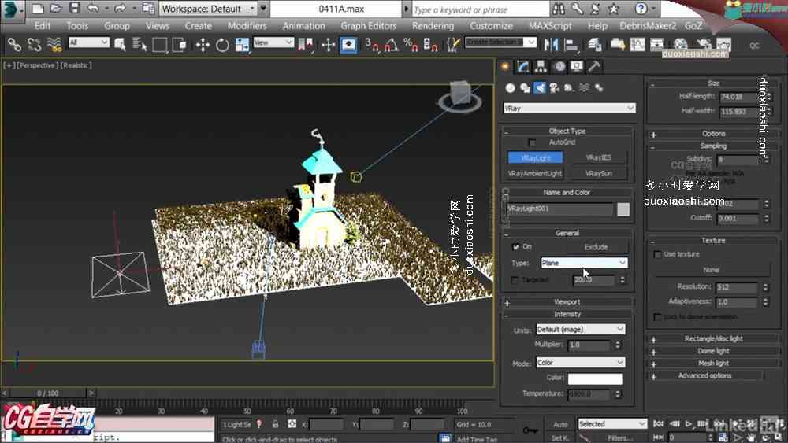Open the Motion panel tab
The width and height of the screenshot is (788, 443).
pos(559,66)
